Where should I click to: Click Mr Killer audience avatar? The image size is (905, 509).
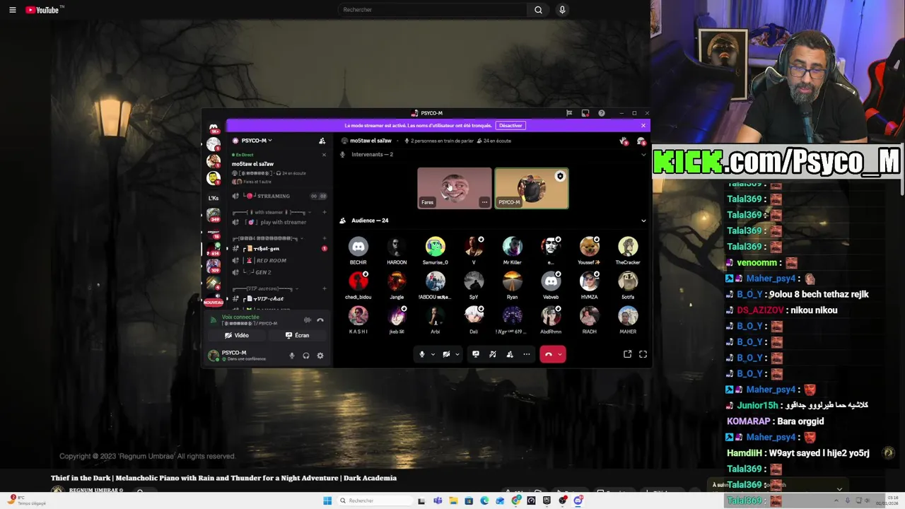513,247
